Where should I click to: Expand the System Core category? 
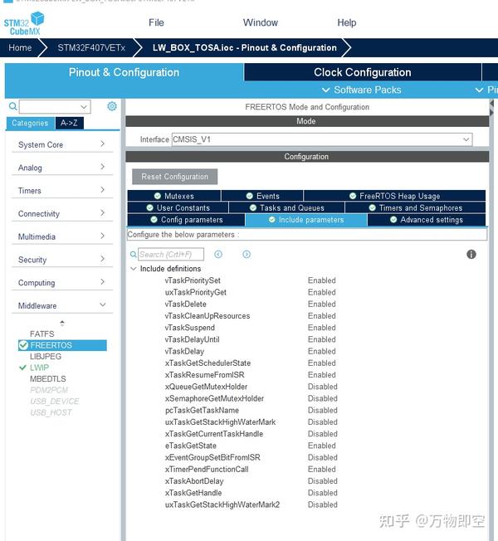[x=62, y=144]
